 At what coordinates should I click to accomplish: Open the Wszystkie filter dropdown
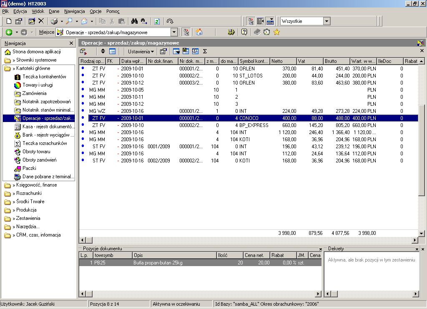327,21
